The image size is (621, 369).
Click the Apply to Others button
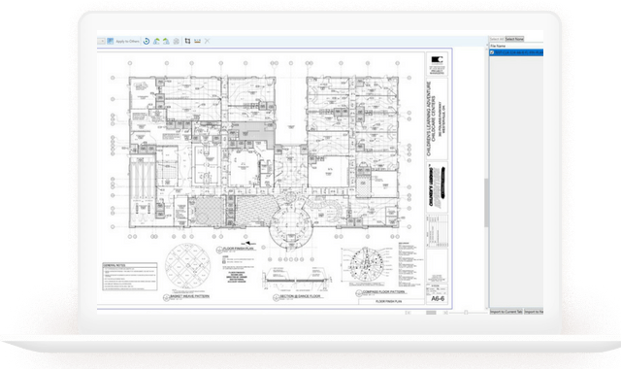pyautogui.click(x=127, y=41)
